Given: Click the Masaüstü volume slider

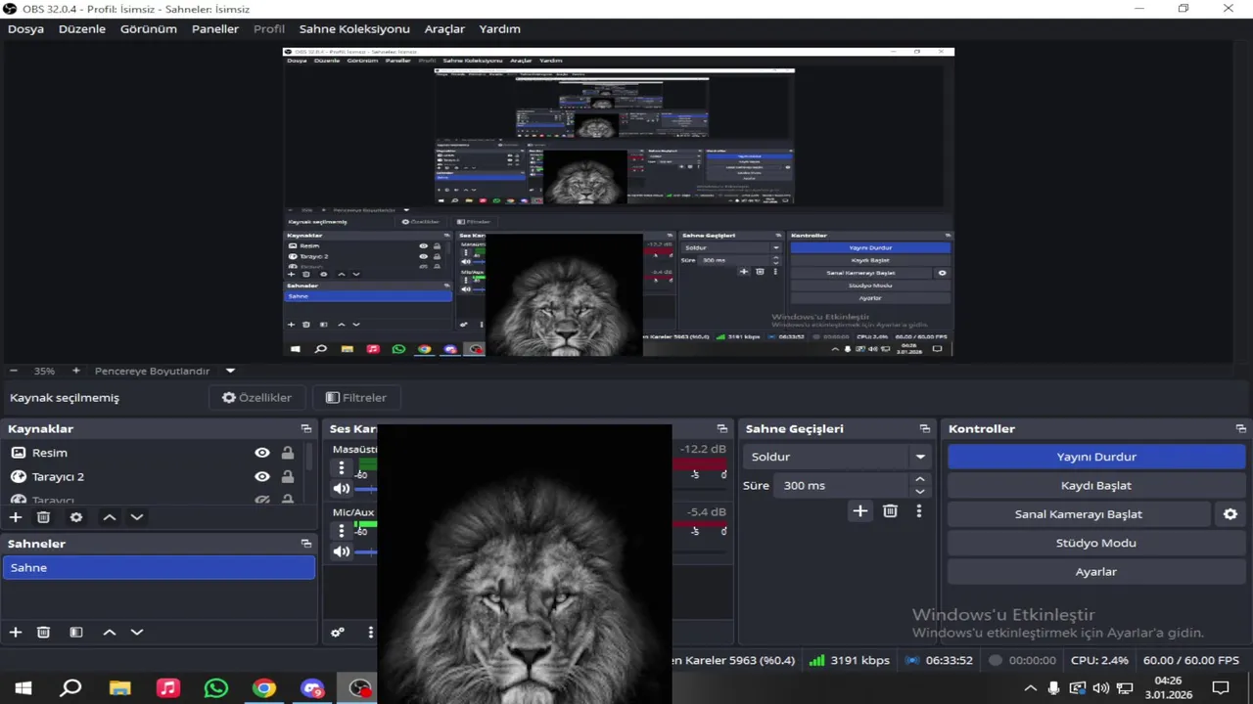Looking at the screenshot, I should [x=366, y=489].
